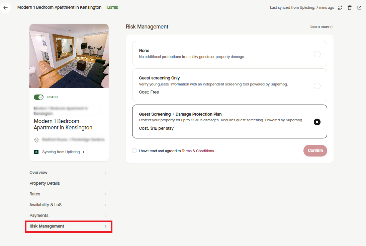Screen dimensions: 366x246
Task: Click the Learn more link
Action: tap(320, 27)
